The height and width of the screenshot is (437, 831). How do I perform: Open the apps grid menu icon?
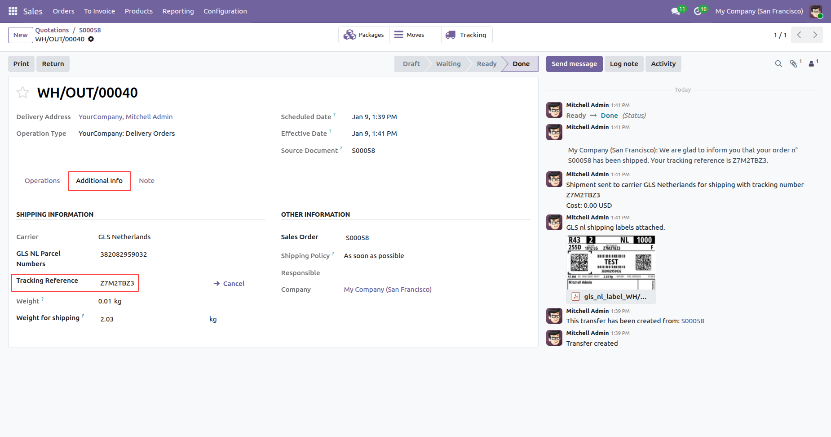(13, 11)
